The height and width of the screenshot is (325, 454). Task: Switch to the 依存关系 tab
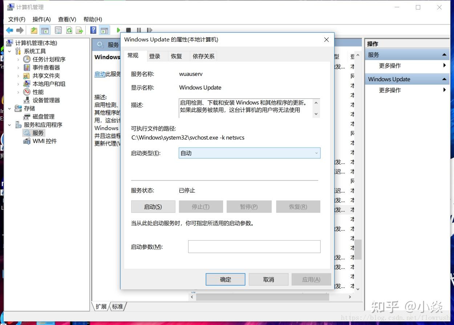pos(203,56)
